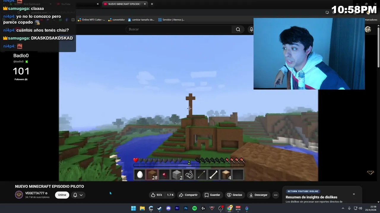The height and width of the screenshot is (213, 380).
Task: Click the Gracias super thanks button
Action: pos(235,195)
